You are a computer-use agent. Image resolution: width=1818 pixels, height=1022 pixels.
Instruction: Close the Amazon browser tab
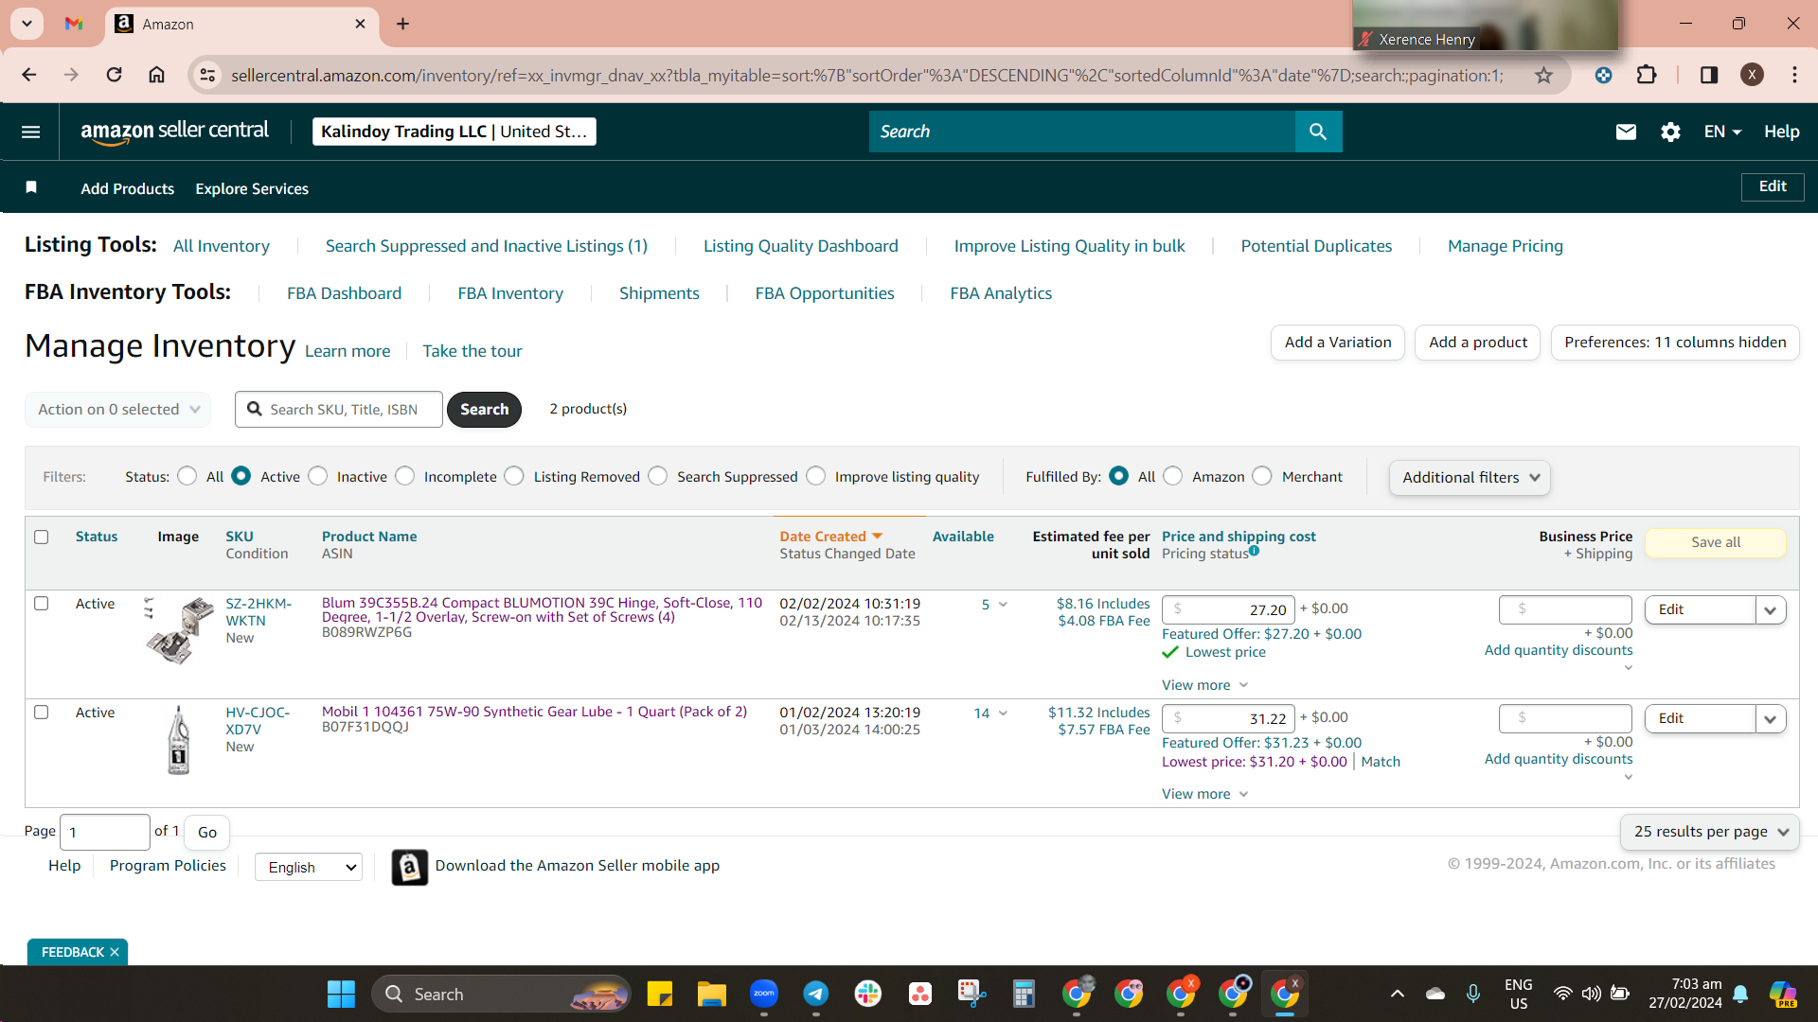click(x=360, y=24)
